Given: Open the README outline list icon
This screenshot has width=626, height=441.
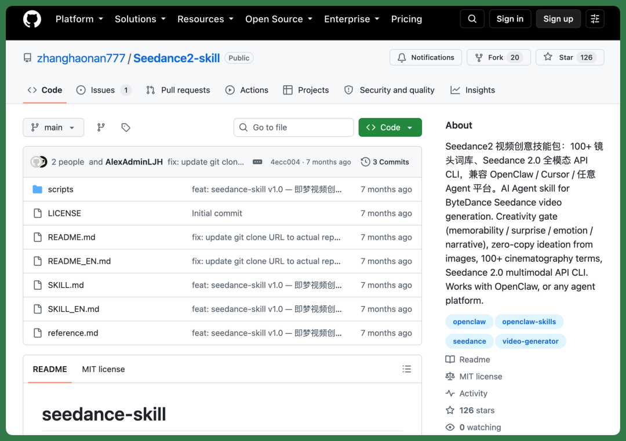Looking at the screenshot, I should coord(406,369).
